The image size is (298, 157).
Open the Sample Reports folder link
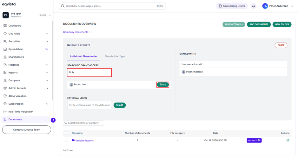coord(84,141)
